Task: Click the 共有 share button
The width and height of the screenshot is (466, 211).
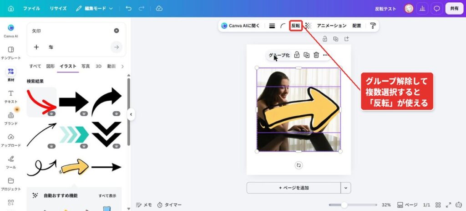Action: 454,9
